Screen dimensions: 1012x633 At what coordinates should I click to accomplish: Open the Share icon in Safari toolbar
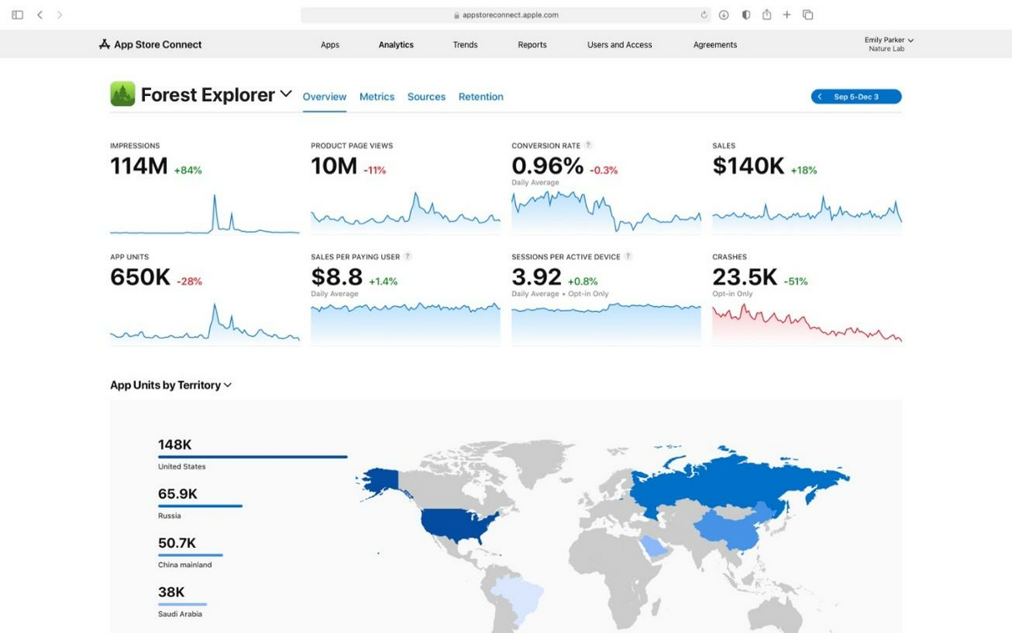(x=767, y=14)
